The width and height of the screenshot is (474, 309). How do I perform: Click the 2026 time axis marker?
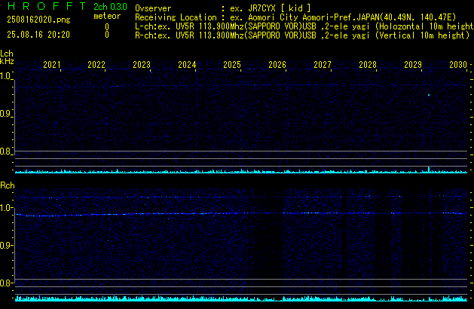click(x=277, y=64)
